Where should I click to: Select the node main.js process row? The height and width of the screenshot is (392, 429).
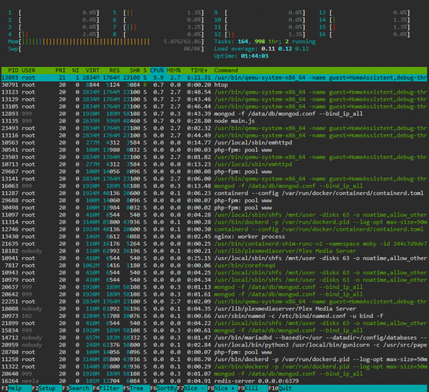[x=214, y=121]
